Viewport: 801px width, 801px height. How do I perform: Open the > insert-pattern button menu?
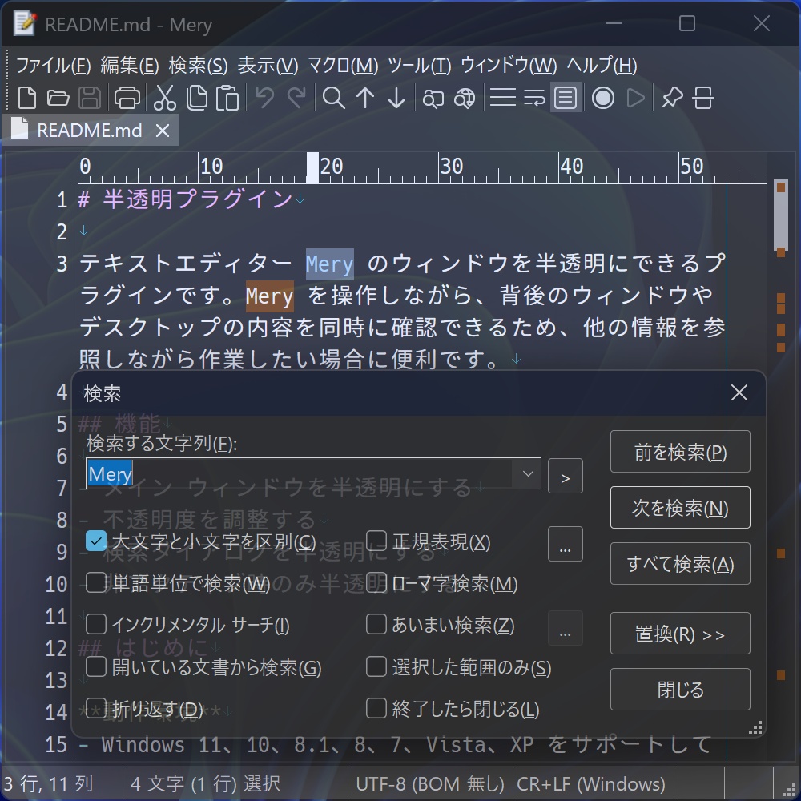pos(565,476)
